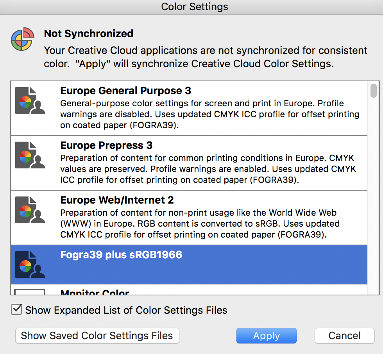
Task: Pick the Europe Web/Internet 2 title
Action: tap(117, 200)
